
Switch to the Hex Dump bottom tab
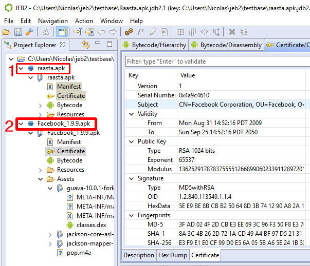(173, 255)
